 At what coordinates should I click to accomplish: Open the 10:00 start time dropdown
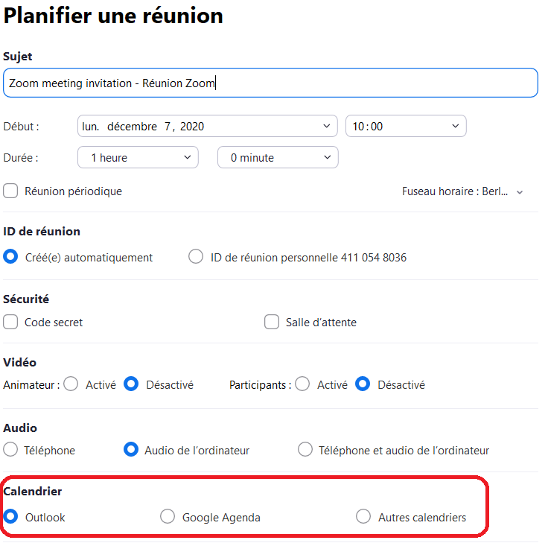[406, 127]
